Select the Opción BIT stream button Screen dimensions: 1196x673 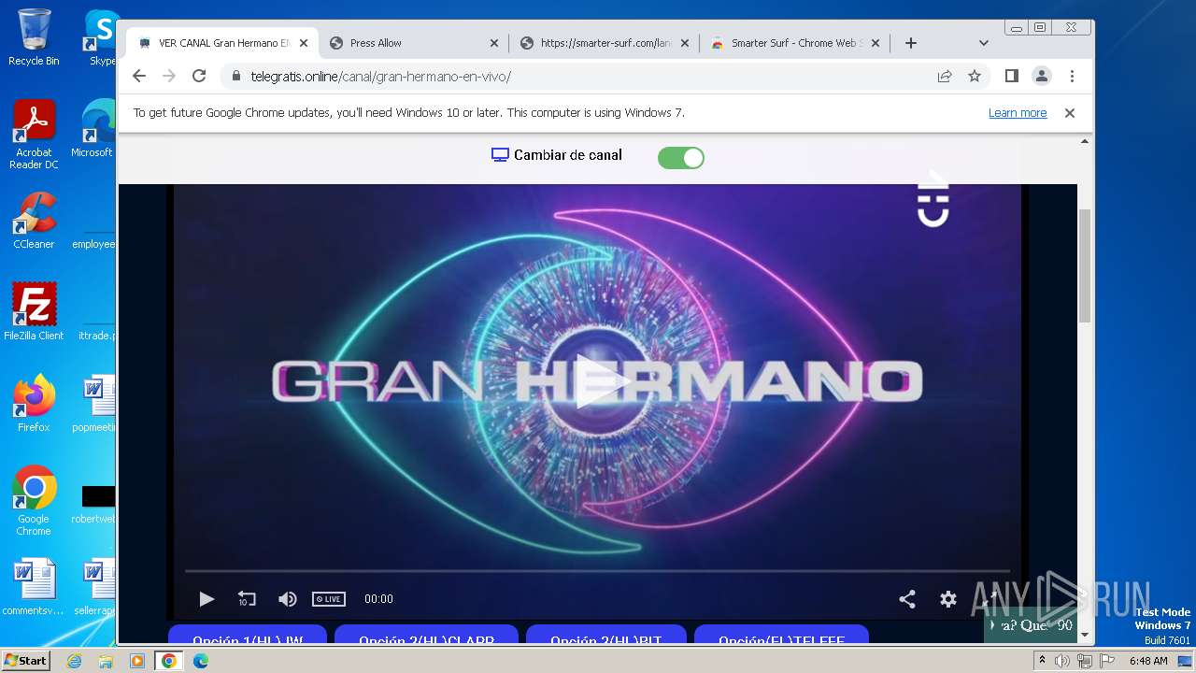[606, 635]
